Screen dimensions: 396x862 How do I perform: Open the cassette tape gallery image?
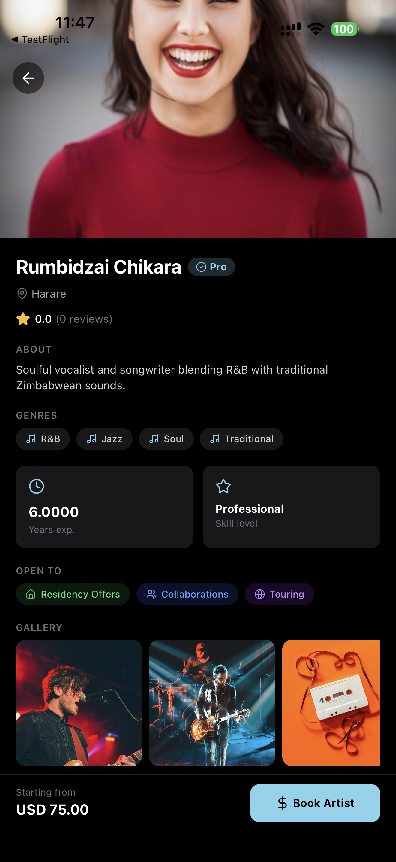[x=331, y=703]
